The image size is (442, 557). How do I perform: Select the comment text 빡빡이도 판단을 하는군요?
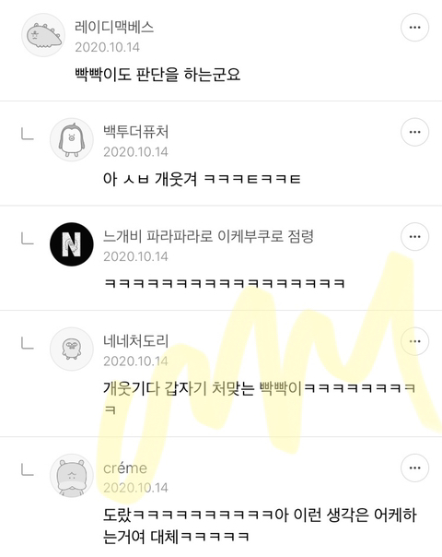(x=157, y=75)
